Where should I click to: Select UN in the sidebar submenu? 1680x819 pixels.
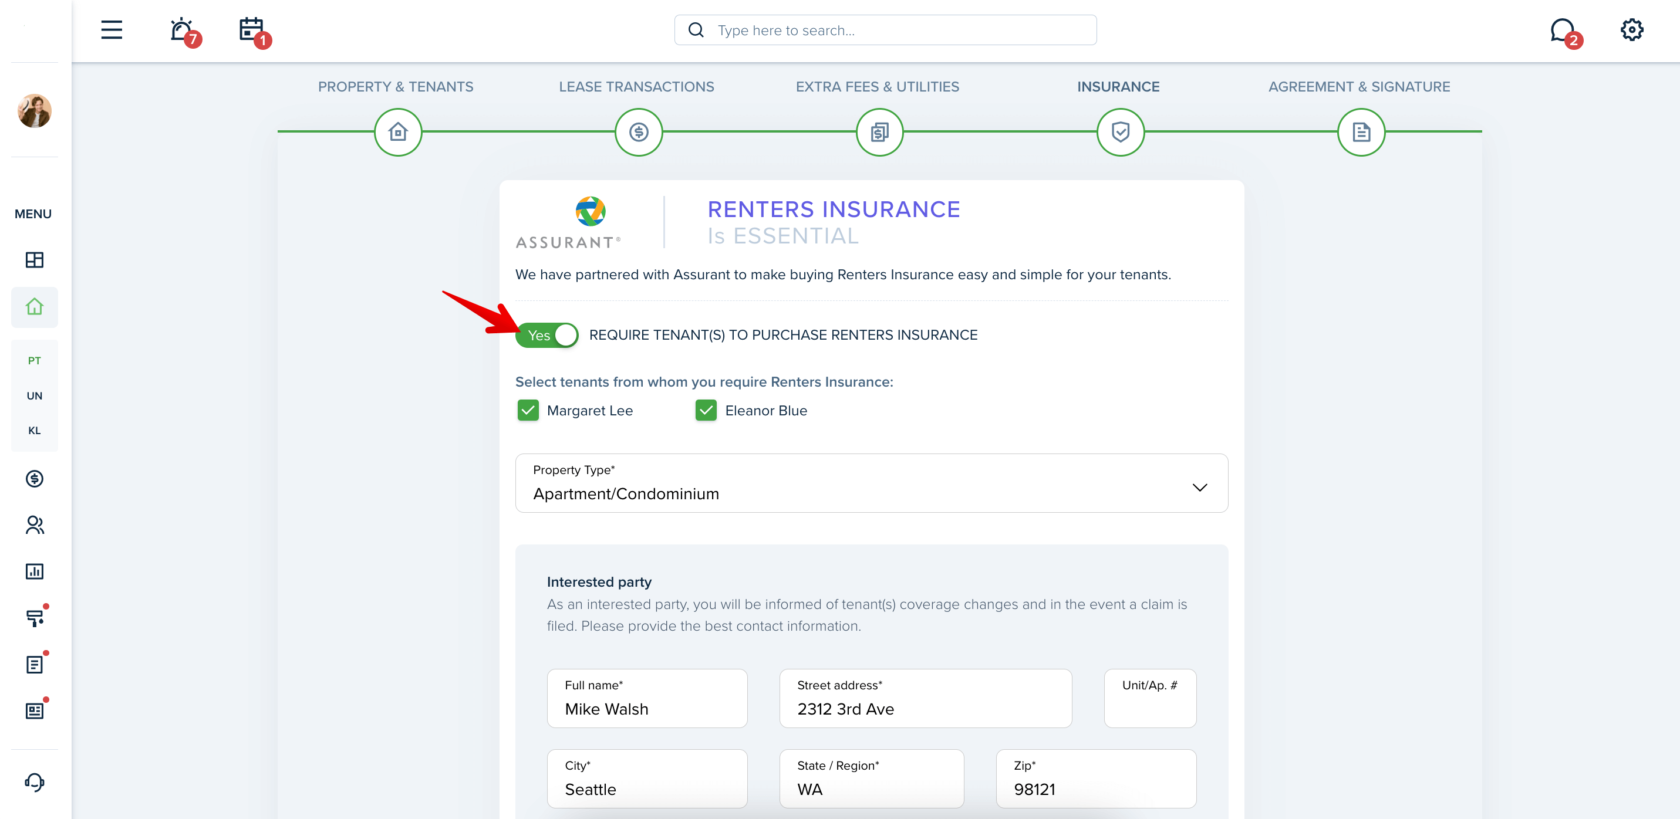click(x=35, y=396)
